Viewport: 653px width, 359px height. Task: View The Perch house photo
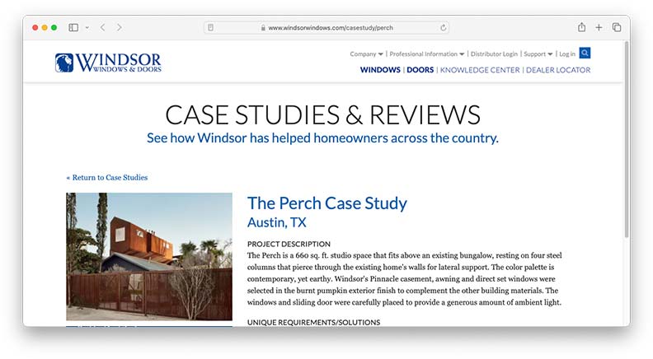click(149, 256)
